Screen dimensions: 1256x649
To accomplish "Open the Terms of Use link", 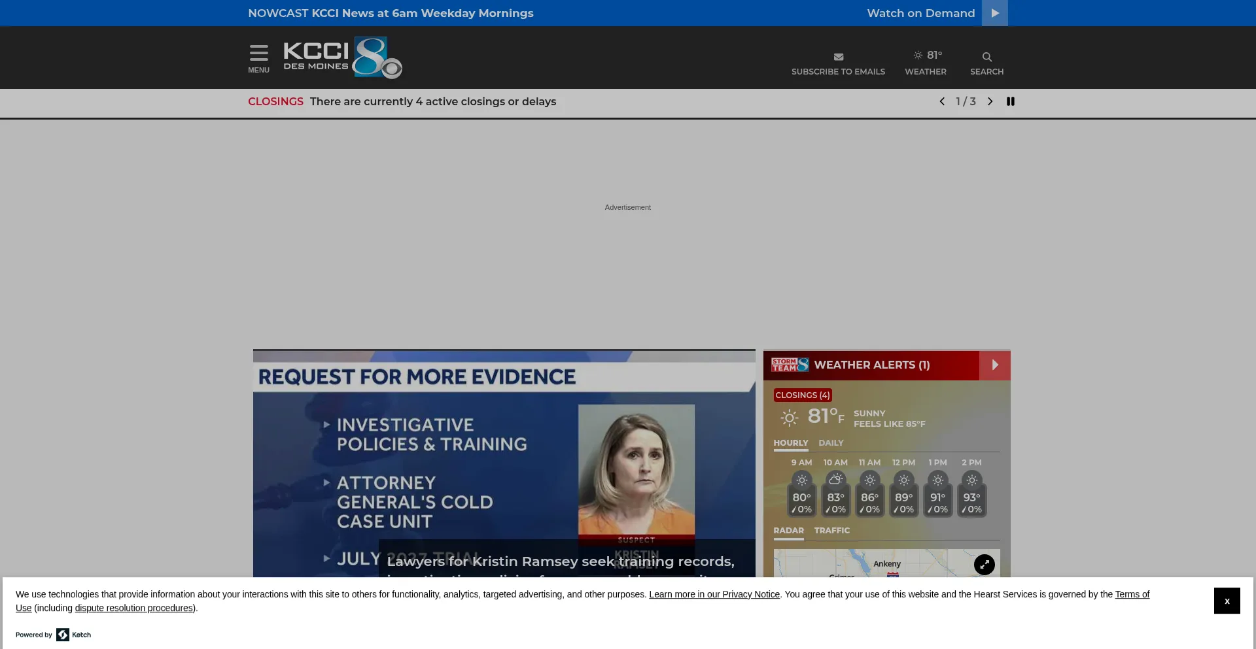I will pos(1132,594).
